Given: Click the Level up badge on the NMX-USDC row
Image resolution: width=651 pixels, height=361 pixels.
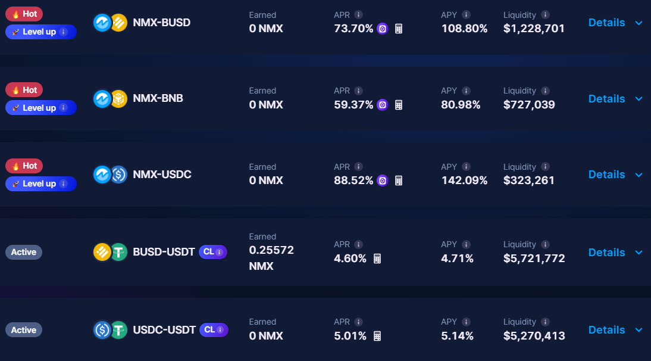Looking at the screenshot, I should pyautogui.click(x=40, y=183).
